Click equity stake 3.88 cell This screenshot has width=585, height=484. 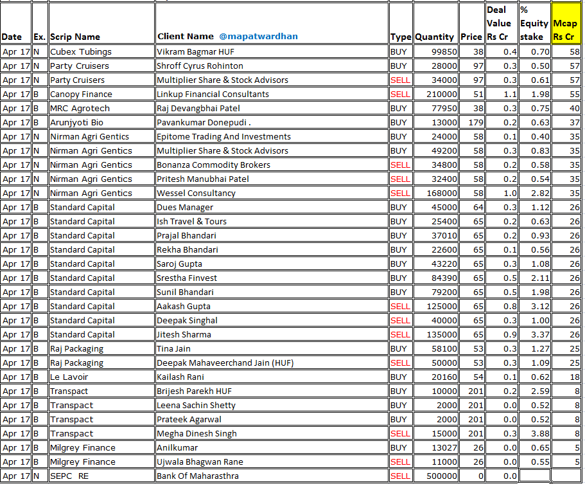(534, 434)
